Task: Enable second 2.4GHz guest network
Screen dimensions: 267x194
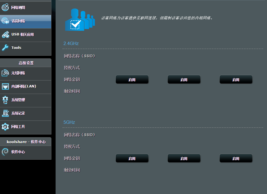Action: [184, 80]
